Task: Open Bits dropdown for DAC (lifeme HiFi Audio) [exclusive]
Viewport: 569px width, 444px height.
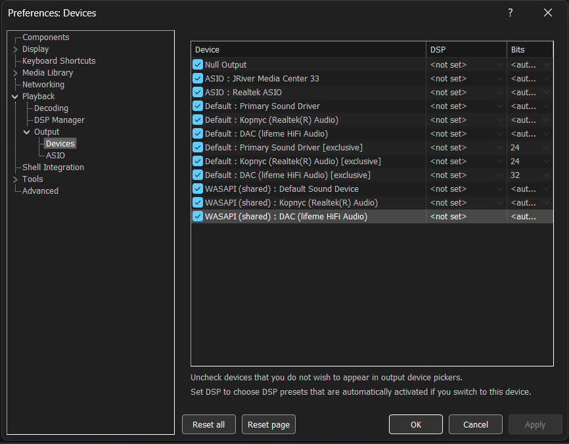Action: [530, 175]
